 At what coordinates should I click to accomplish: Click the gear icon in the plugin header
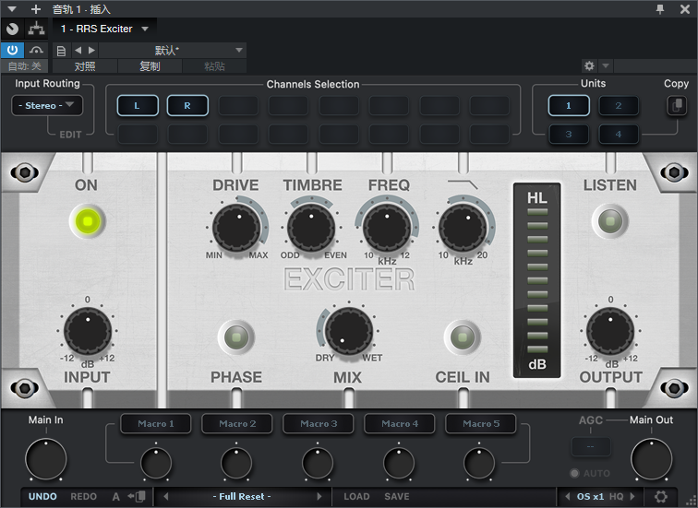pos(589,66)
